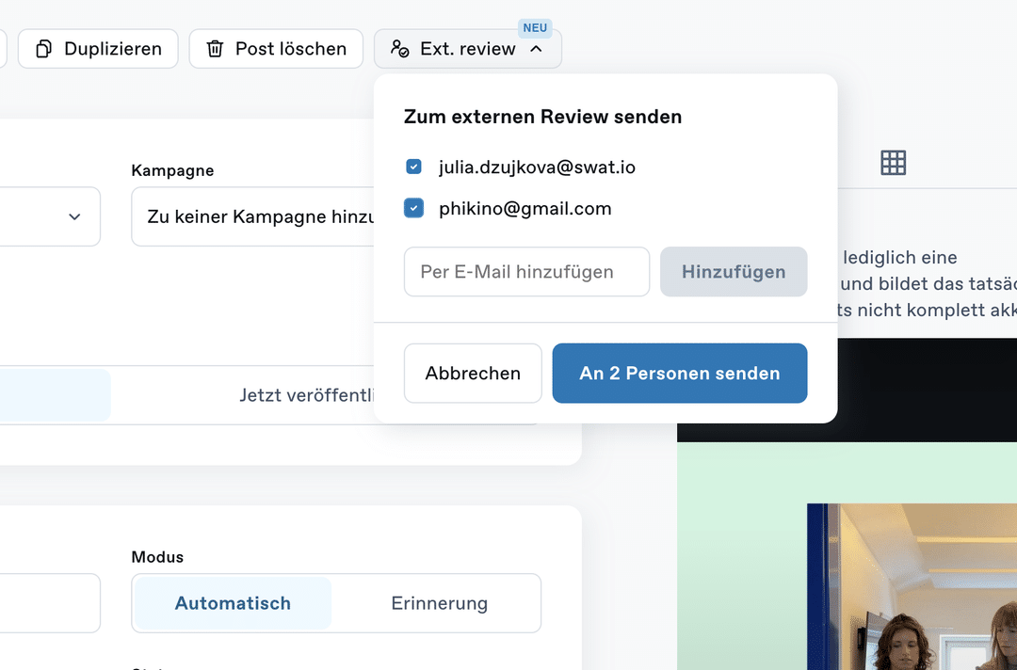
Task: Click the Duplizieren button
Action: coord(98,49)
